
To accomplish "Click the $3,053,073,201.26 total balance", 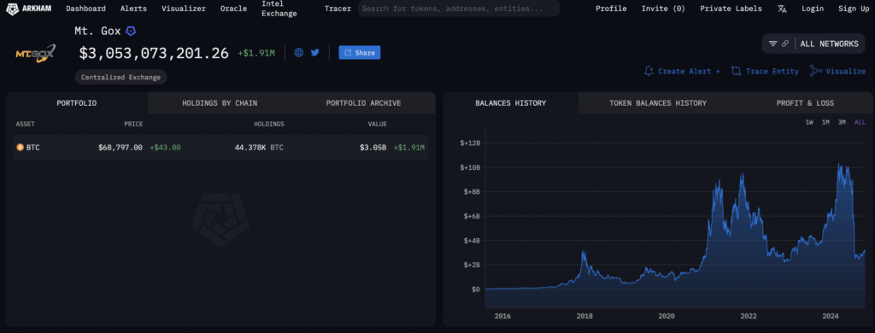I will click(x=154, y=53).
